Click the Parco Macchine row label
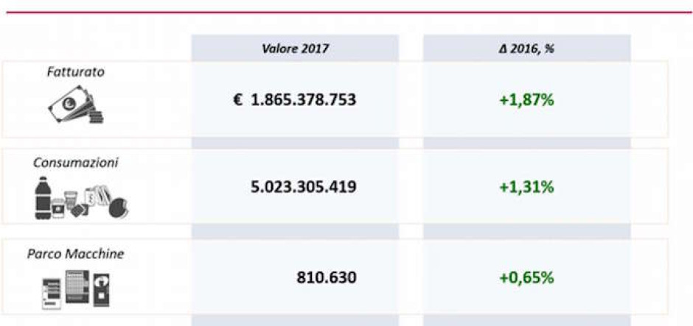The width and height of the screenshot is (693, 326). (x=75, y=254)
